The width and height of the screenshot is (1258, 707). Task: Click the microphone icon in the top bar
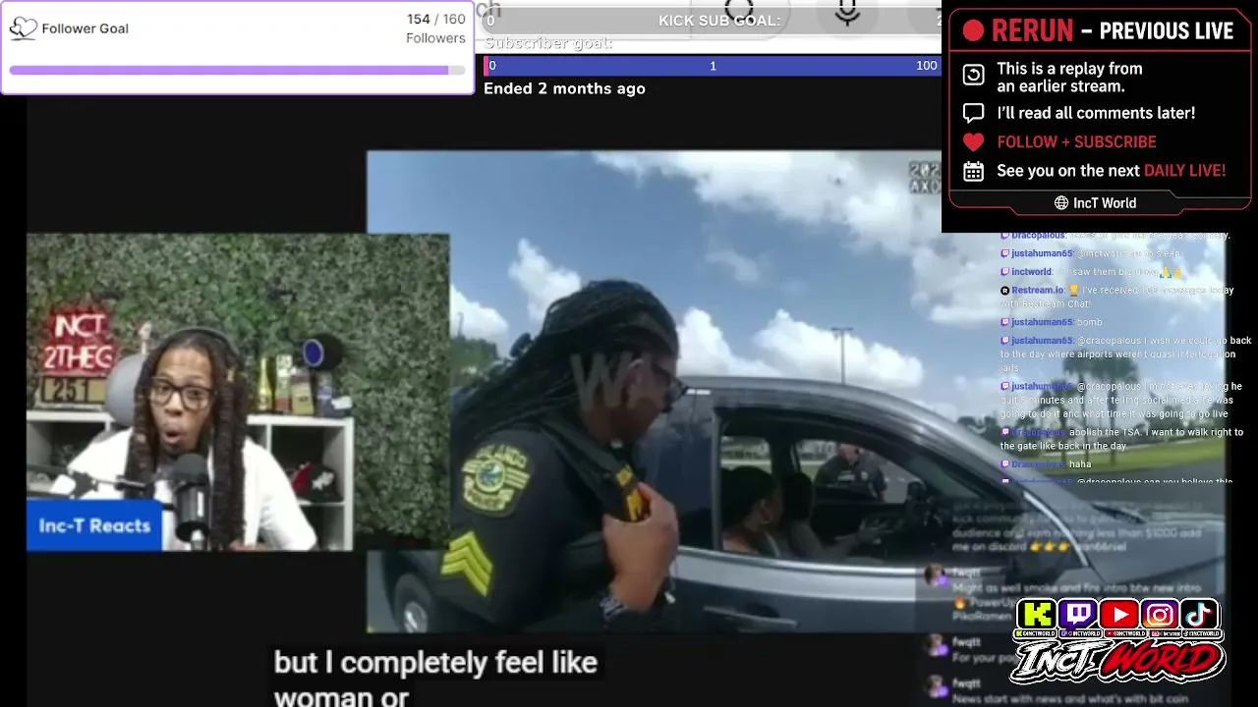coord(847,13)
